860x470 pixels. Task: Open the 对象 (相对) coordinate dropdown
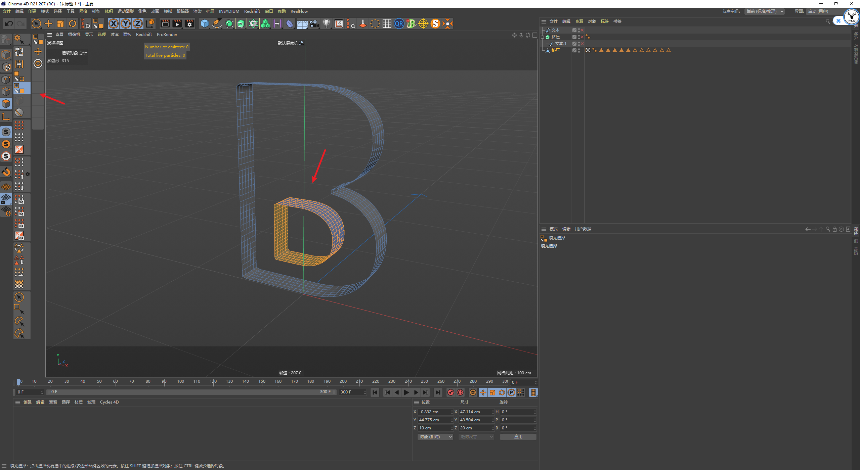[x=435, y=437]
